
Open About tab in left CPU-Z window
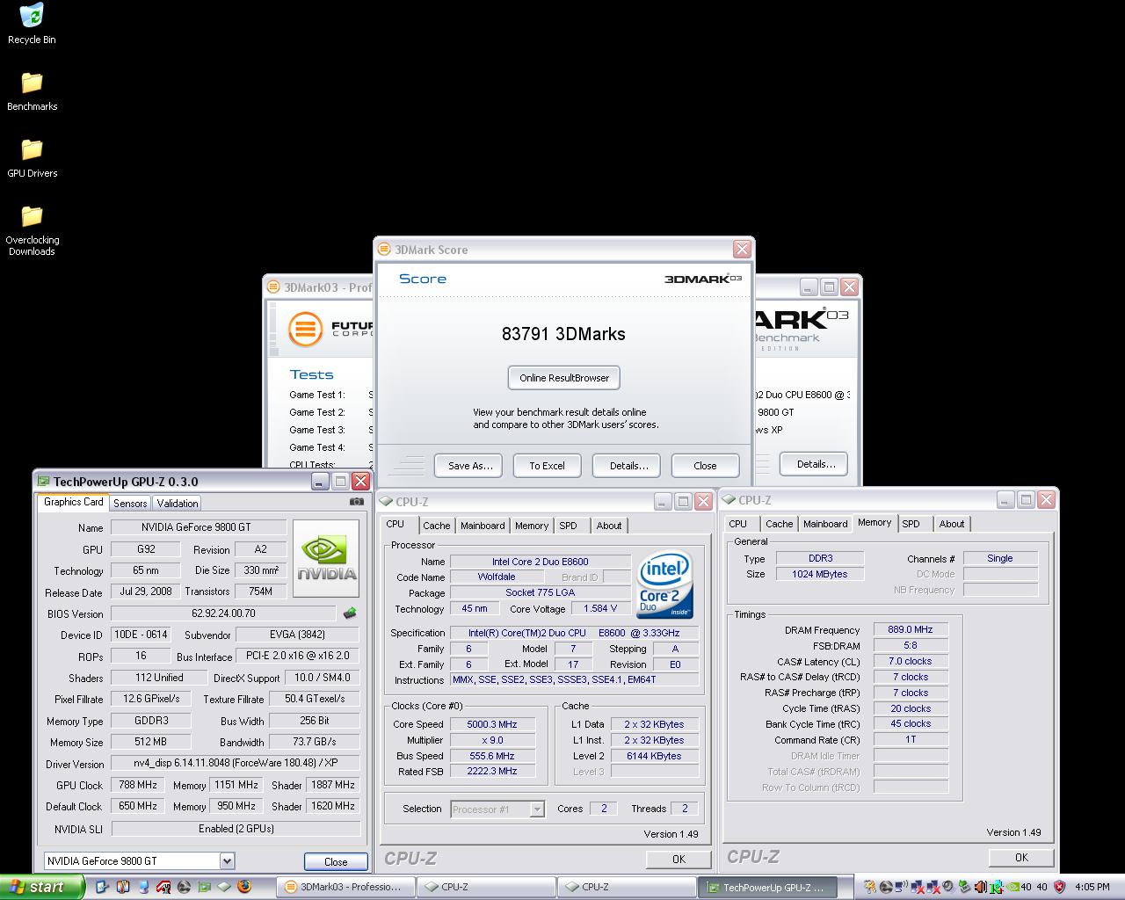pyautogui.click(x=609, y=526)
